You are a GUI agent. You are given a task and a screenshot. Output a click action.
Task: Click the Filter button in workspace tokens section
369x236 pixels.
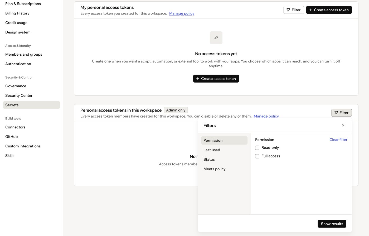point(341,113)
